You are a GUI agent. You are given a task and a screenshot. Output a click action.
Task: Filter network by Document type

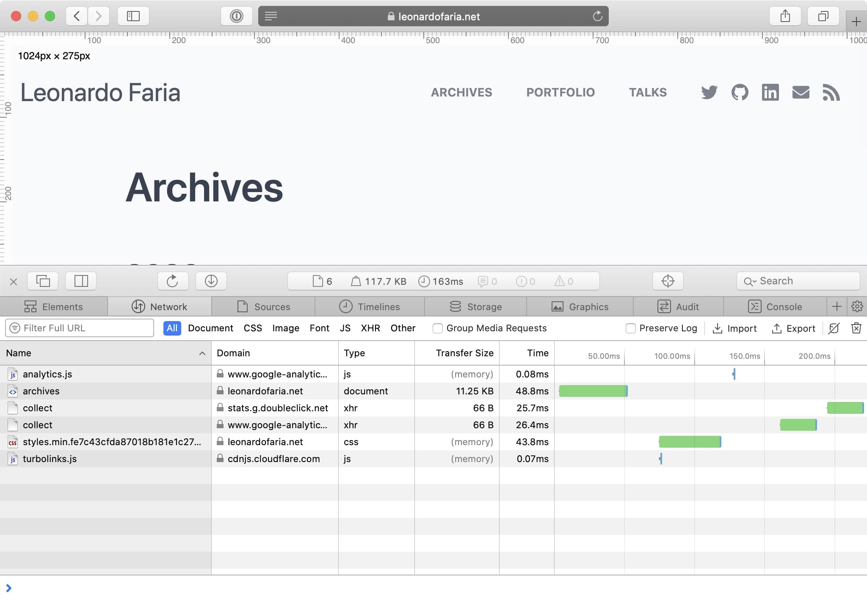pyautogui.click(x=210, y=328)
